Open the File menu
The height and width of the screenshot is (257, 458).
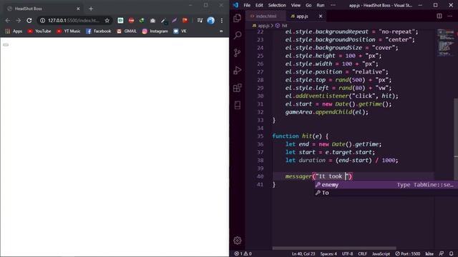tap(247, 5)
